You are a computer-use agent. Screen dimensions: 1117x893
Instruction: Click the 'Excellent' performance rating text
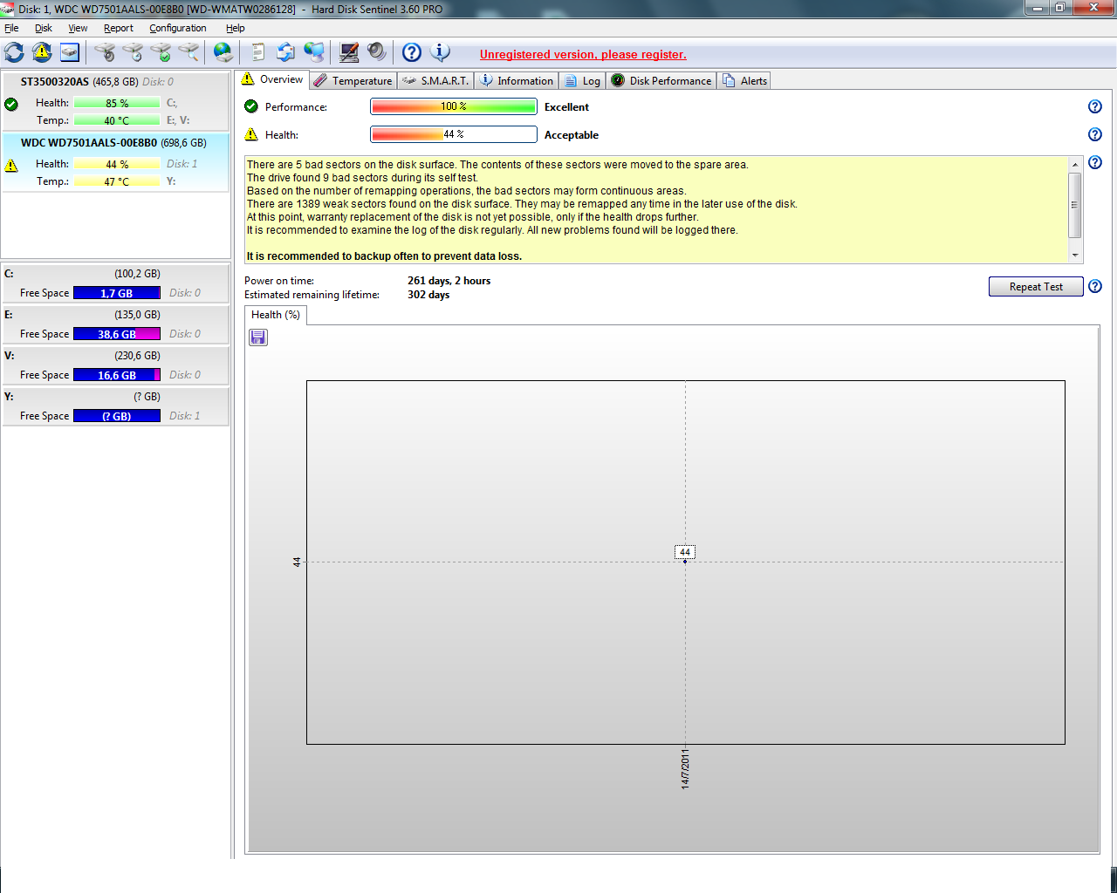tap(566, 107)
